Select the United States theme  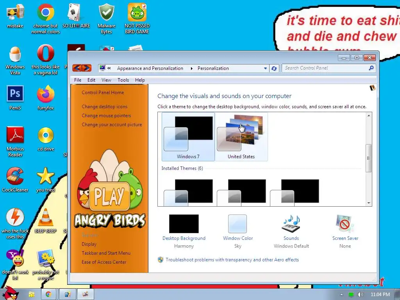(241, 137)
